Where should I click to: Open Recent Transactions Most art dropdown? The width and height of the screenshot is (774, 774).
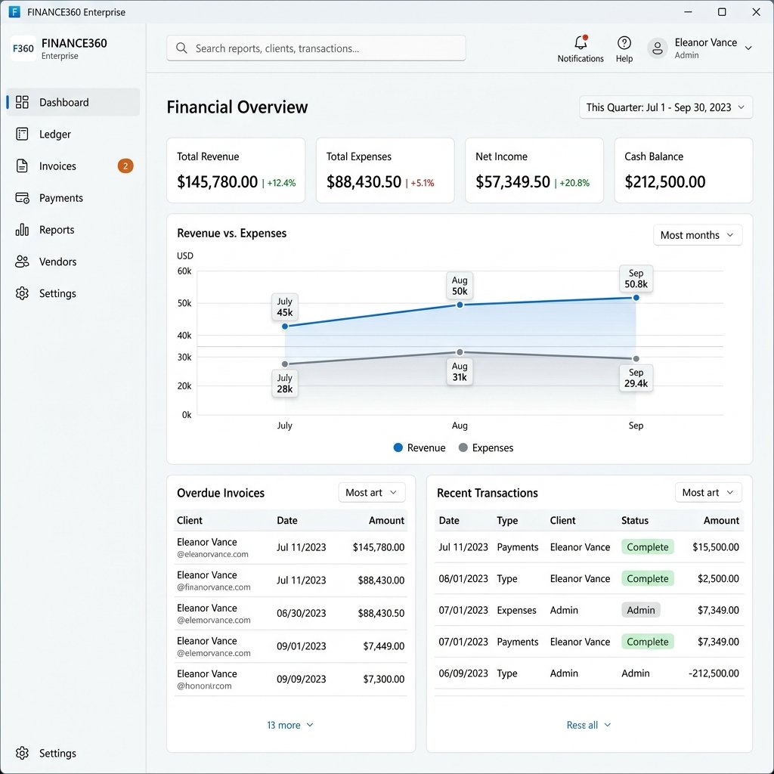[x=707, y=493]
